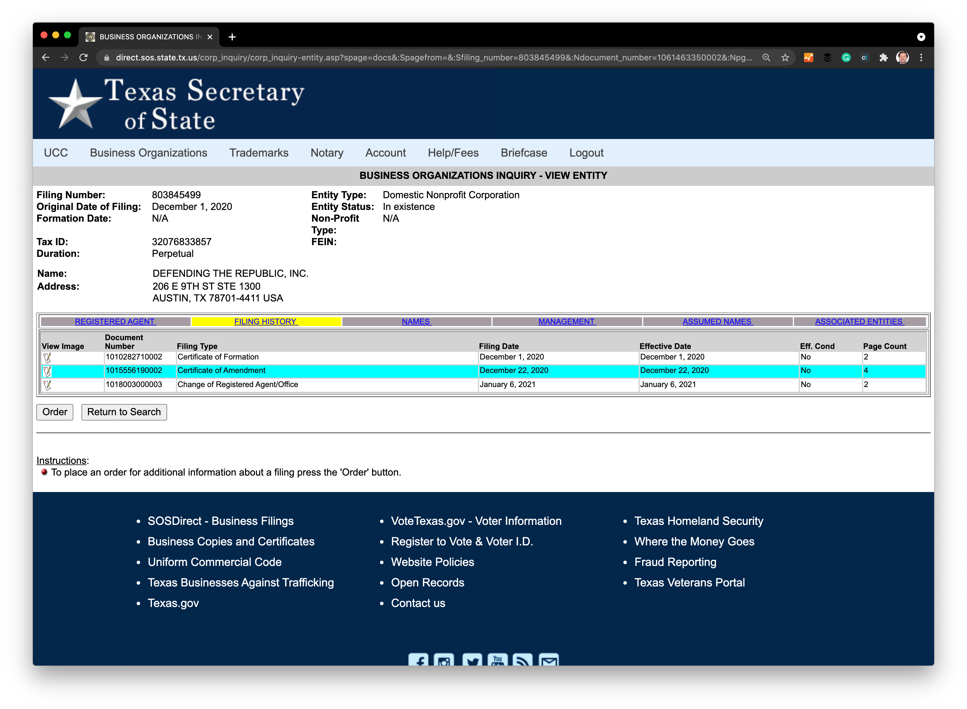Open the UCC menu
Viewport: 967px width, 709px height.
[56, 153]
